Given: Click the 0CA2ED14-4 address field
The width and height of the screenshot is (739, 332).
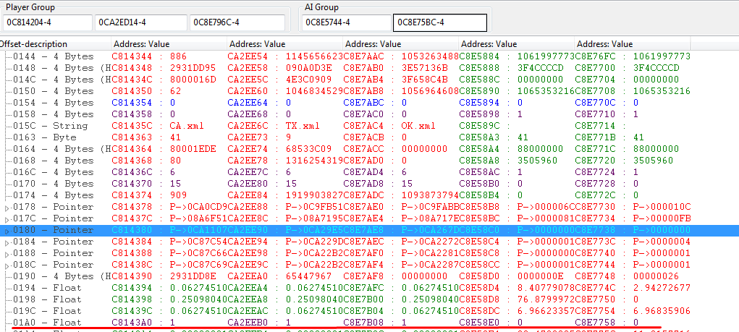Looking at the screenshot, I should [140, 22].
